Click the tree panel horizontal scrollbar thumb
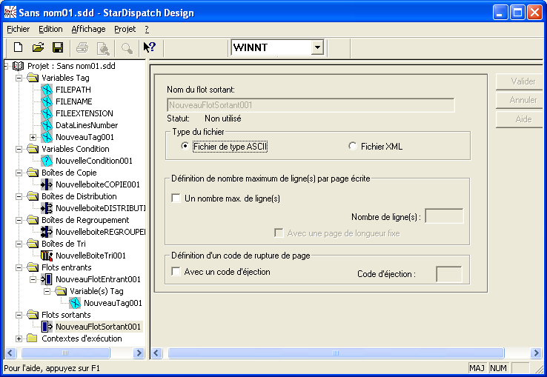The image size is (547, 377). click(65, 353)
